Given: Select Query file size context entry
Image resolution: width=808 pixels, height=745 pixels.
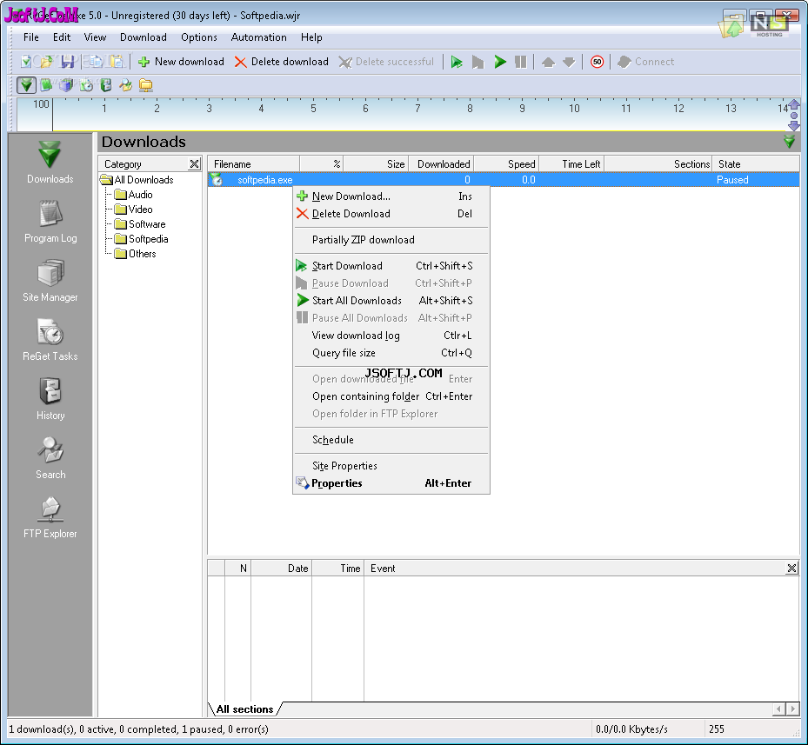Looking at the screenshot, I should coord(391,354).
